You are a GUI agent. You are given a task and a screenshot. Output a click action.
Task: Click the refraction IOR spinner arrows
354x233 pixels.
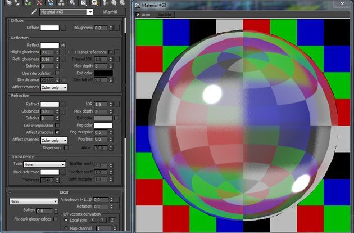[x=111, y=104]
